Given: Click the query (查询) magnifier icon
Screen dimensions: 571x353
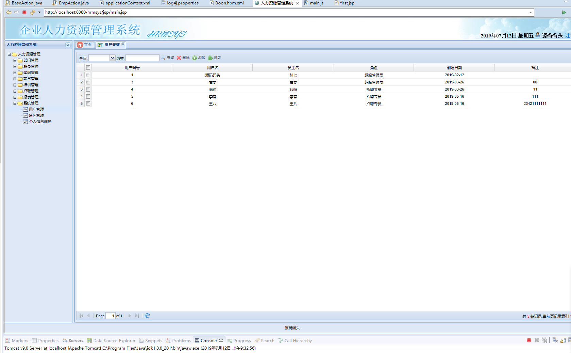Looking at the screenshot, I should pos(164,58).
